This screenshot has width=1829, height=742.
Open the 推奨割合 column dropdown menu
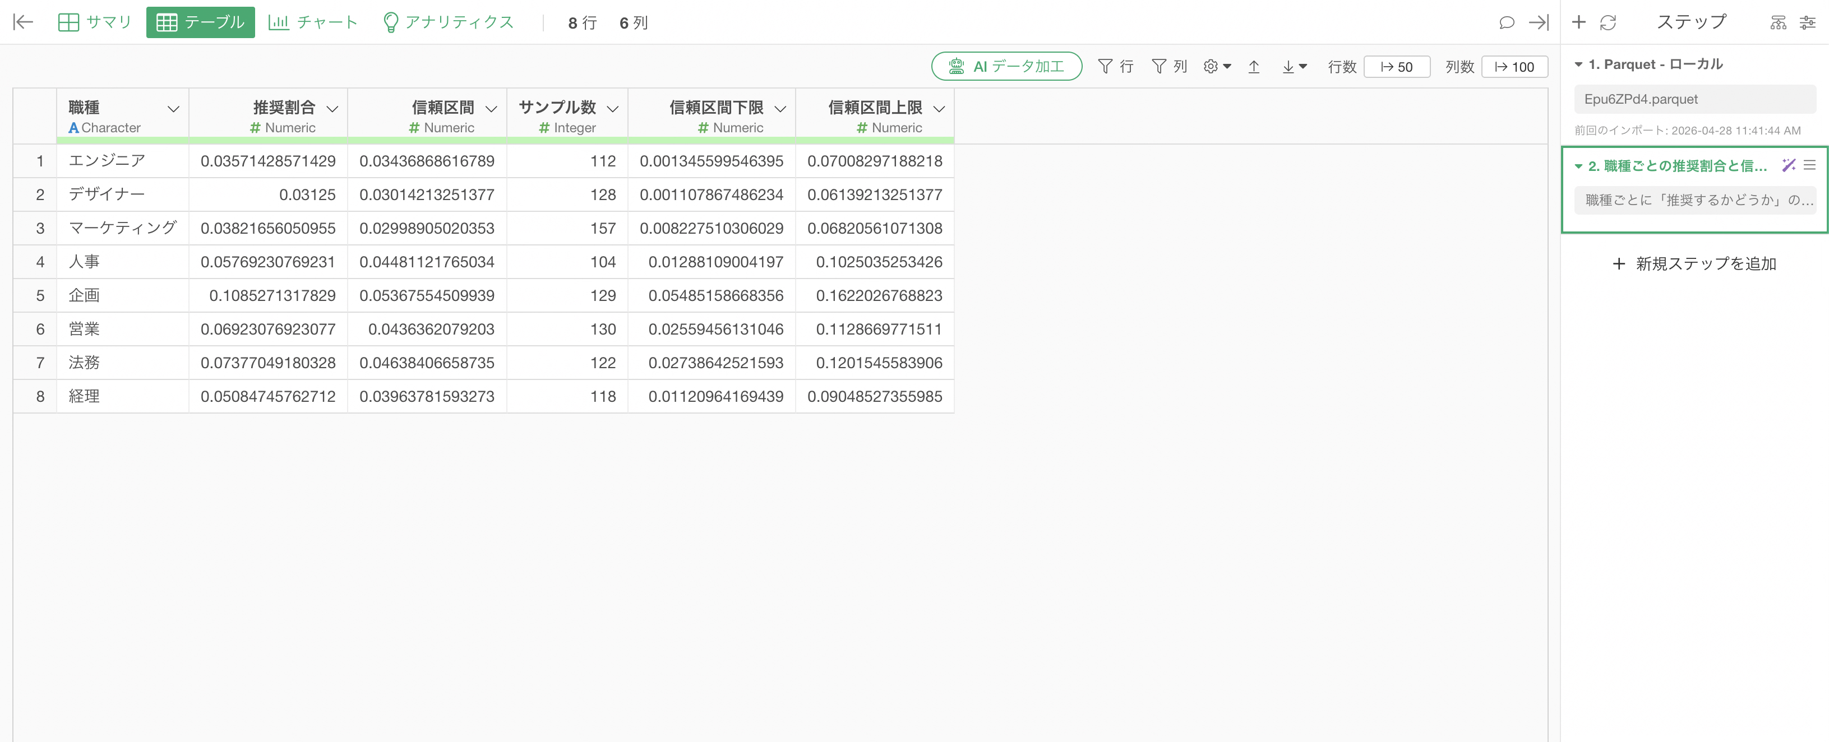coord(331,109)
